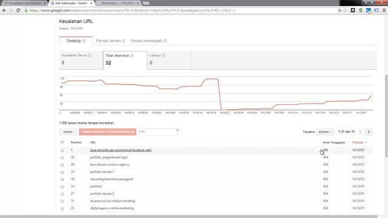Open the 25 baris rows-per-page dropdown
Image resolution: width=388 pixels, height=218 pixels.
(x=325, y=132)
